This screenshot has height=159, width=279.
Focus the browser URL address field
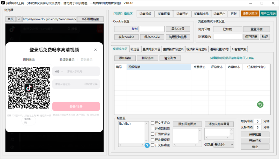pos(50,19)
